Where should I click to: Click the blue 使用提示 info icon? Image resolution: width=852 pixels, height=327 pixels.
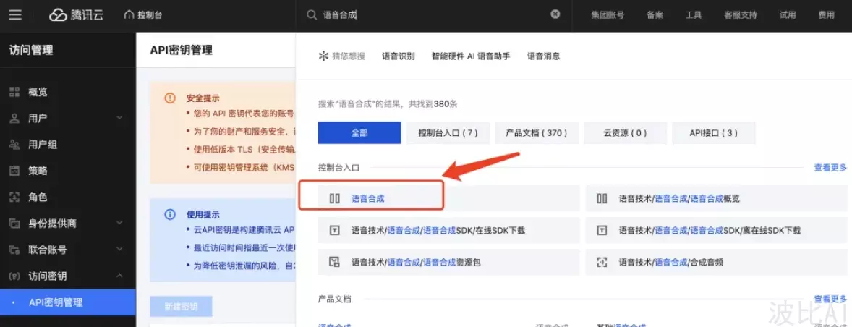point(170,215)
